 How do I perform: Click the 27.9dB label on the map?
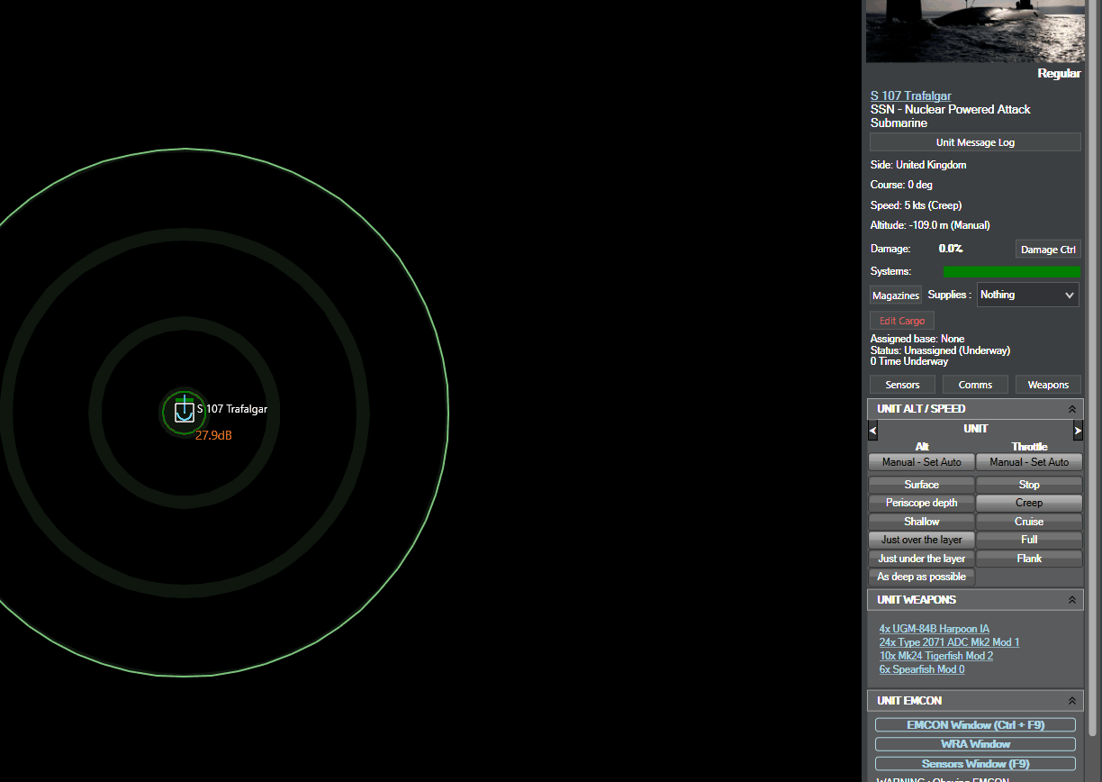(214, 435)
